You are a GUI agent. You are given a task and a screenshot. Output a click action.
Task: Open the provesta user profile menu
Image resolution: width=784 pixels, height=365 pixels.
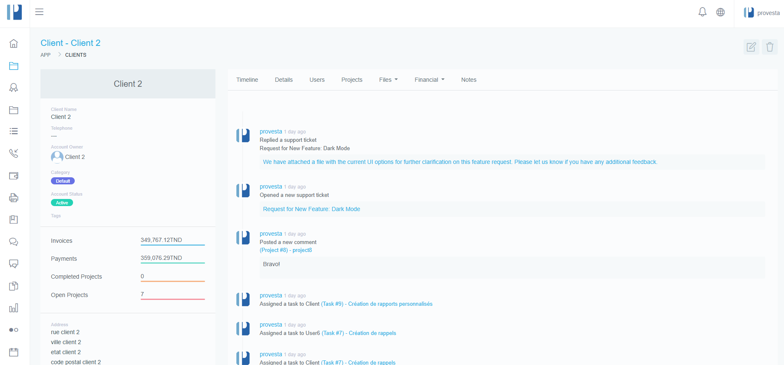pos(761,13)
